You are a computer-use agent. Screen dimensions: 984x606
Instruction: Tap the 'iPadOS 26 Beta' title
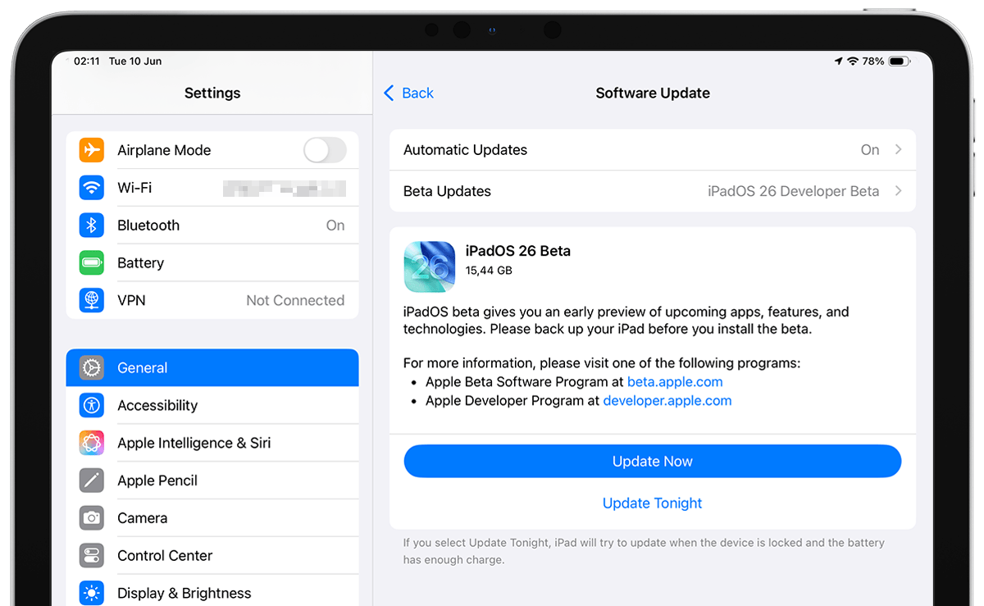pyautogui.click(x=518, y=251)
